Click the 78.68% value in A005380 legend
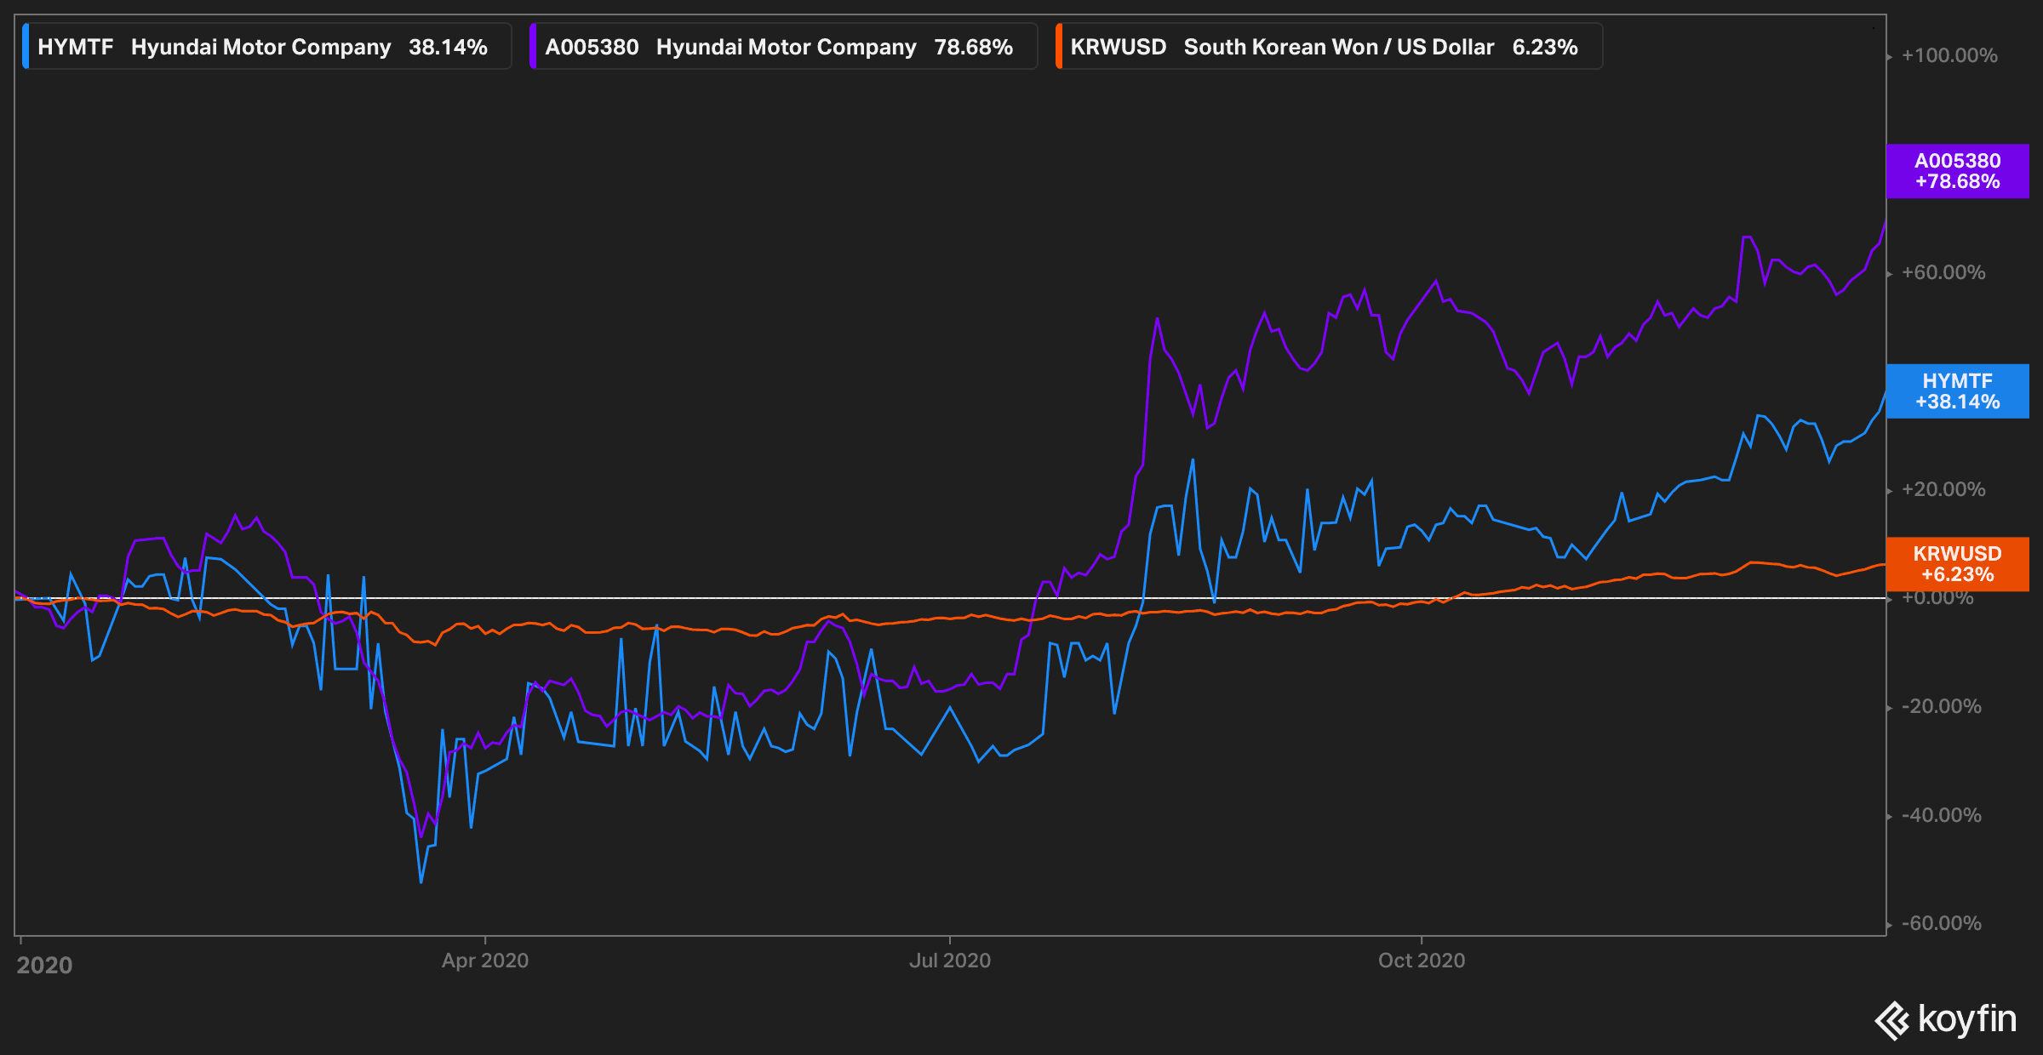Image resolution: width=2043 pixels, height=1055 pixels. coord(974,47)
